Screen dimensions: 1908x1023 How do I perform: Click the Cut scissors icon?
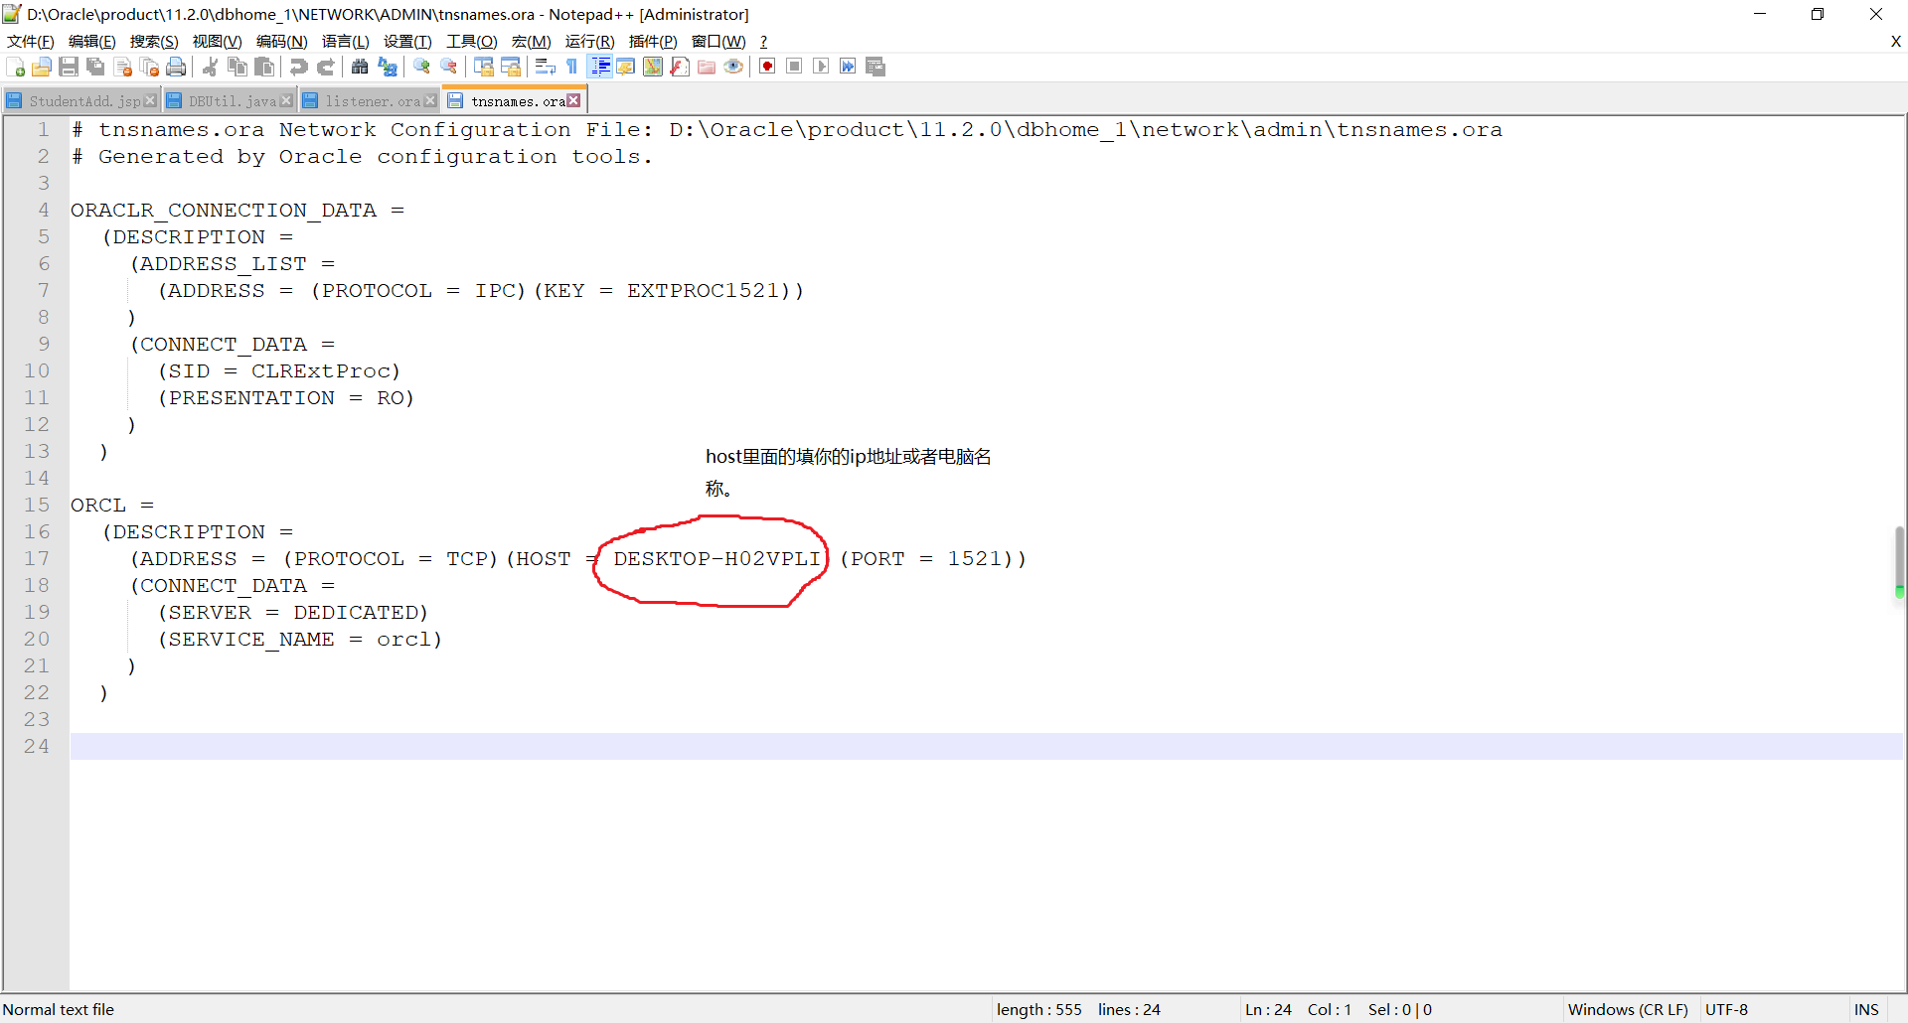[211, 67]
